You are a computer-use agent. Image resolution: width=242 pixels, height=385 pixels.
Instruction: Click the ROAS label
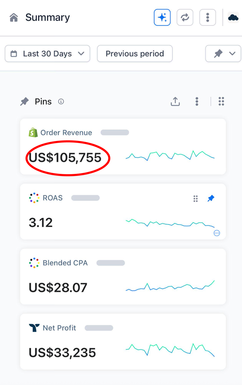(53, 198)
